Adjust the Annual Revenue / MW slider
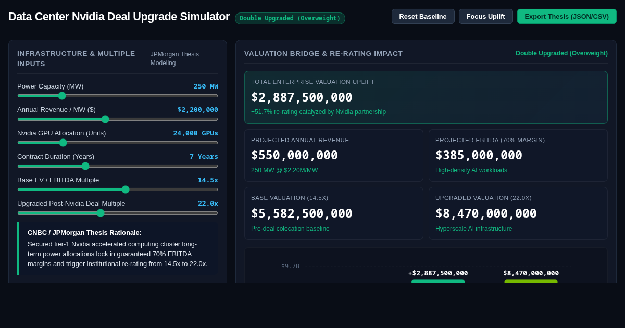The width and height of the screenshot is (625, 328). click(x=118, y=119)
